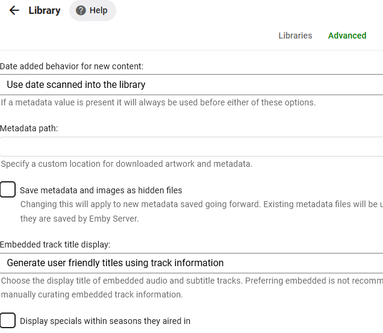This screenshot has height=333, width=383.
Task: Click the back arrow icon
Action: coord(14,10)
